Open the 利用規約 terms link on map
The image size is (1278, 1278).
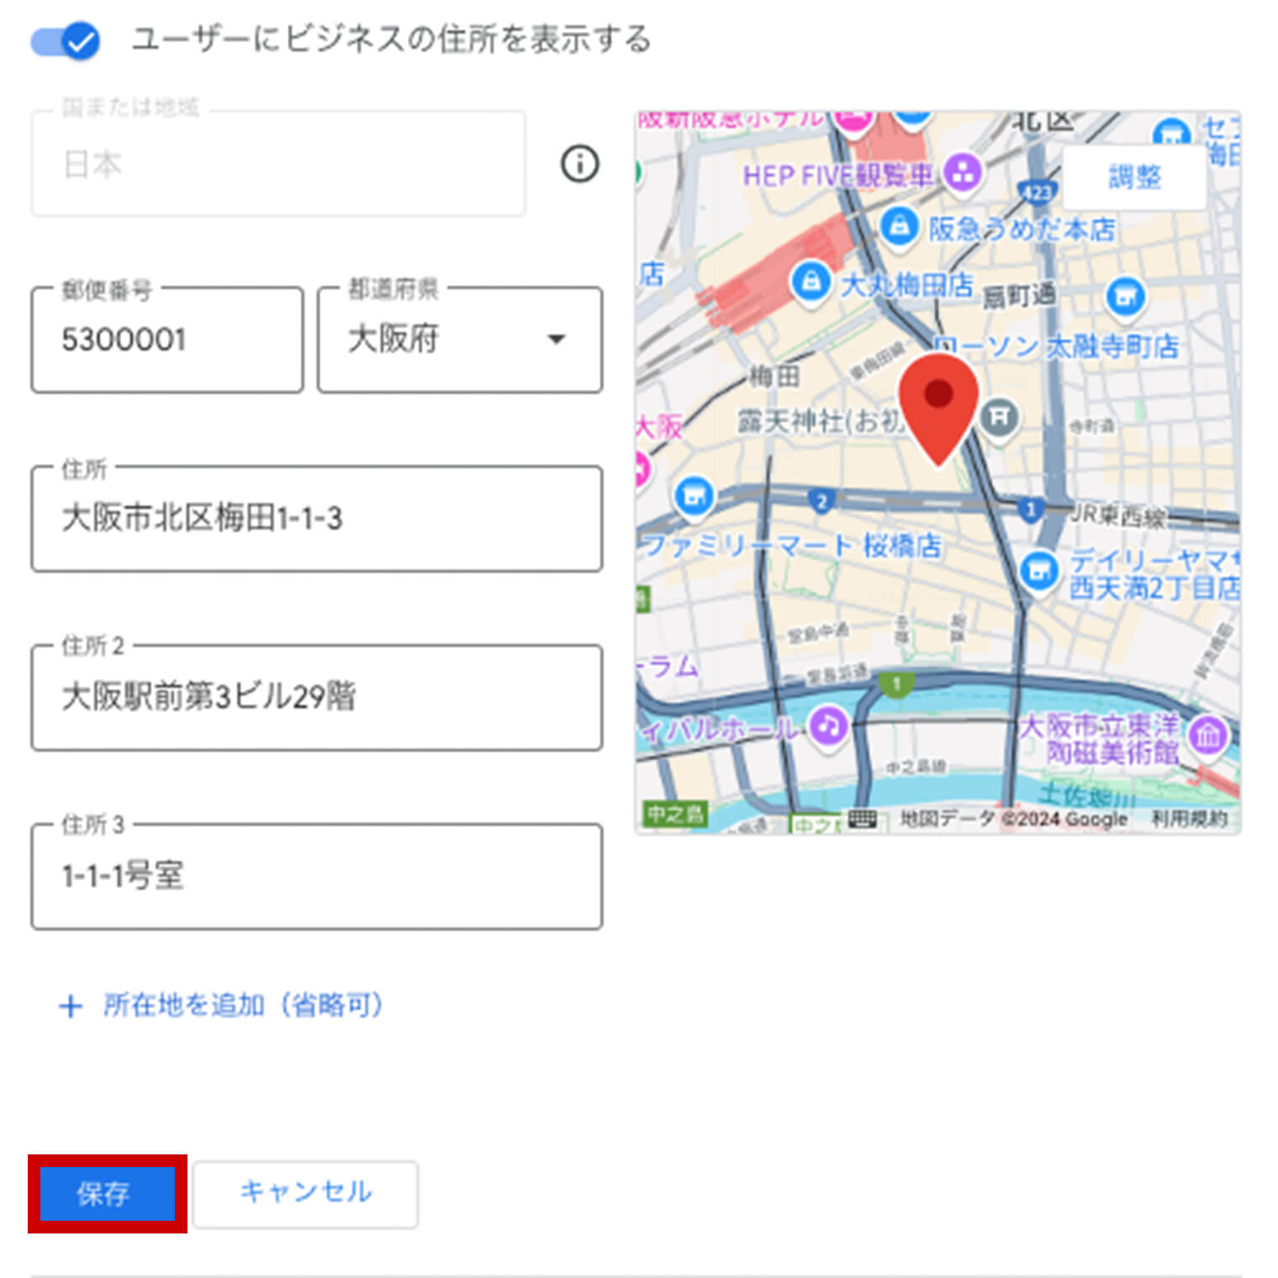pos(1189,818)
